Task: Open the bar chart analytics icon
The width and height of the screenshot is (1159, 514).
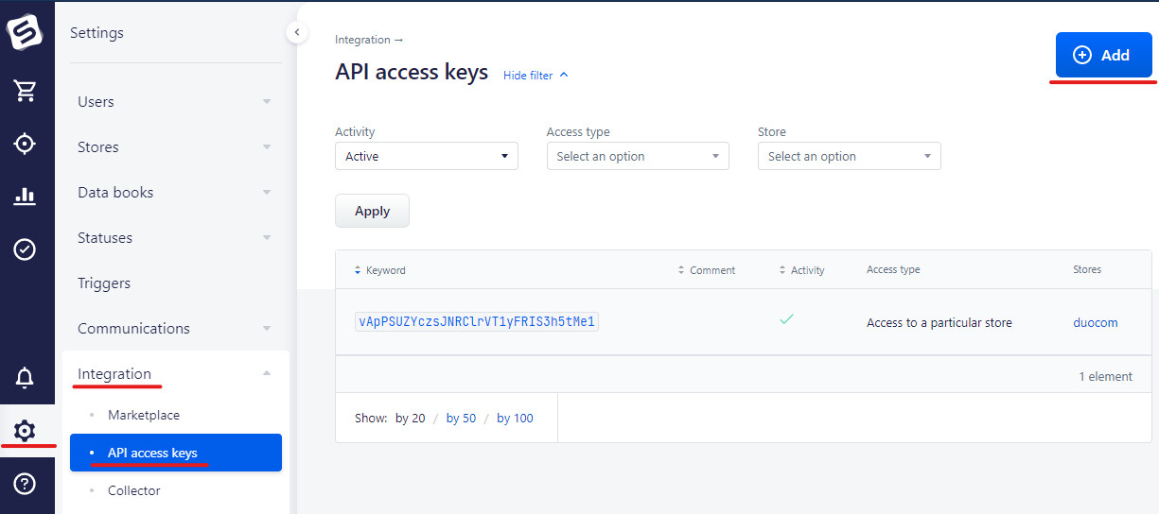Action: pos(25,197)
